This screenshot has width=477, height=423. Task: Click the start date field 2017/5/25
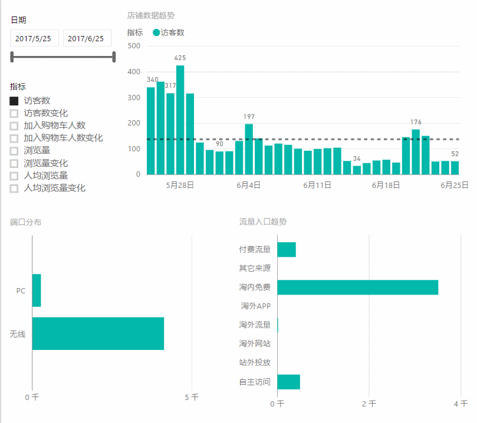(34, 38)
